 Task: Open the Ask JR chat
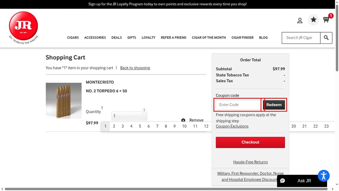tap(302, 181)
